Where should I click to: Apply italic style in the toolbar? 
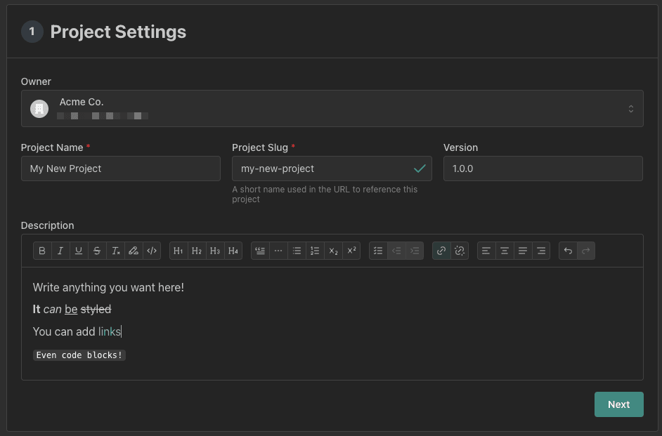pyautogui.click(x=60, y=251)
